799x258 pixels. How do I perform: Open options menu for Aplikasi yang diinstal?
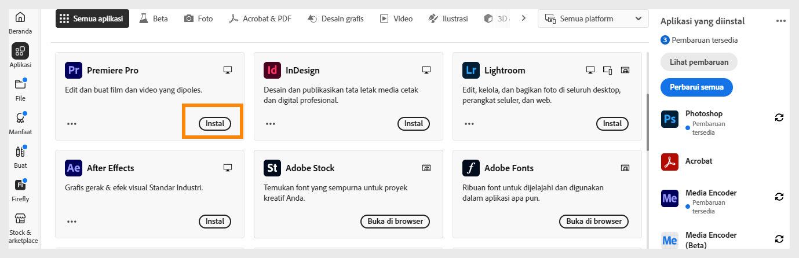point(781,21)
